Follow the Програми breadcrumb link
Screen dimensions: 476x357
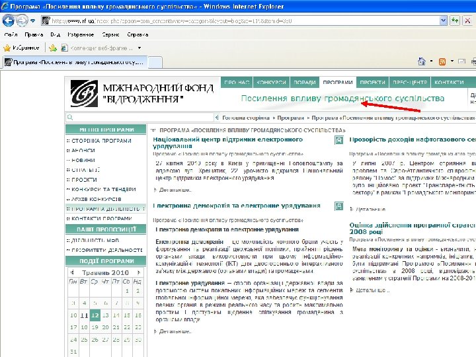290,118
